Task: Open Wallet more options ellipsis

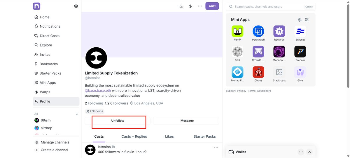Action: click(301, 152)
